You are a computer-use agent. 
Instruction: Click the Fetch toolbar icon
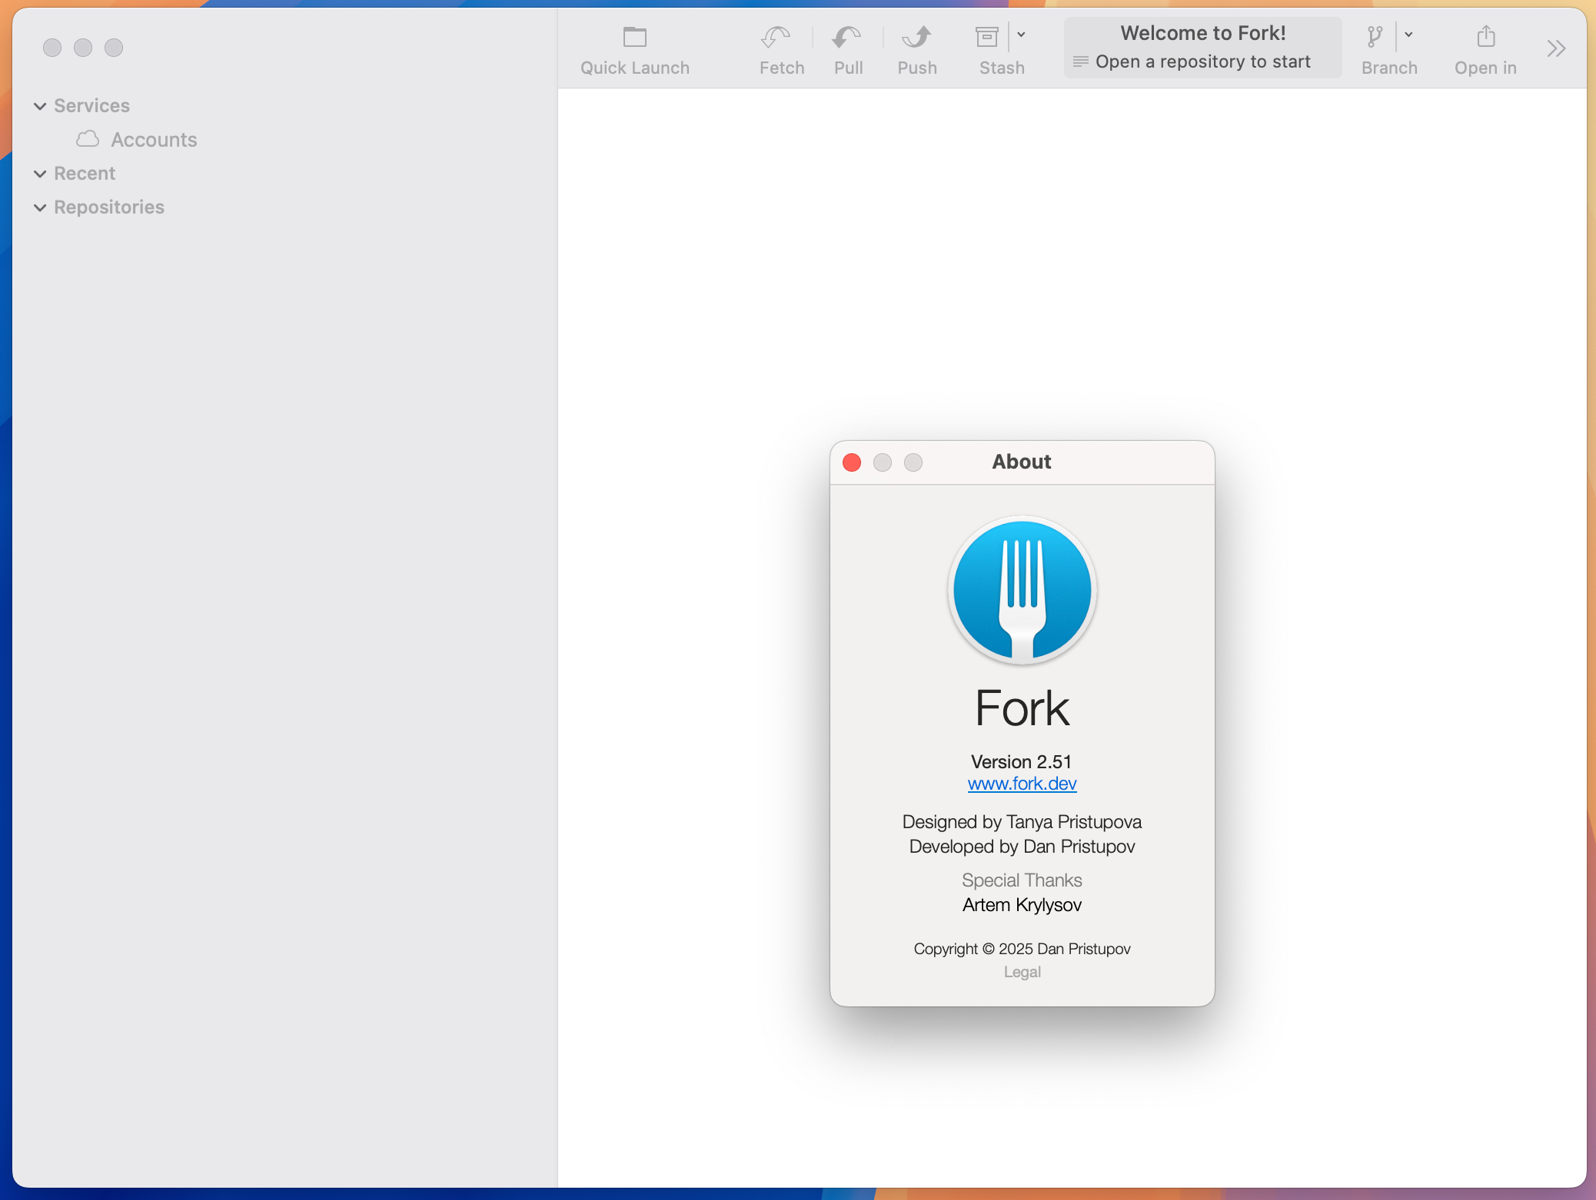[775, 37]
